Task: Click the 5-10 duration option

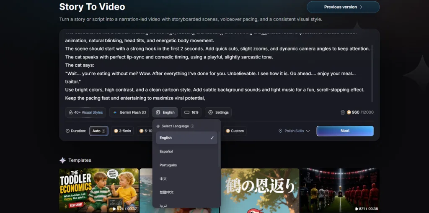Action: tap(145, 131)
